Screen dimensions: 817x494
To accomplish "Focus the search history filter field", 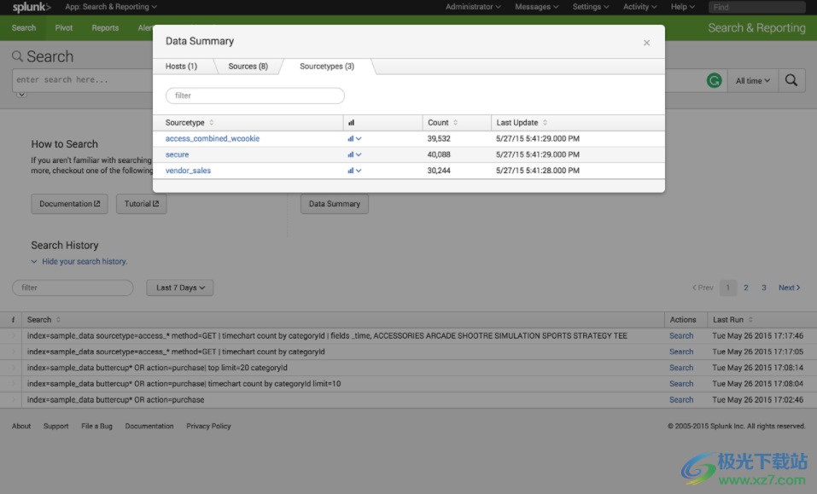I will (73, 288).
